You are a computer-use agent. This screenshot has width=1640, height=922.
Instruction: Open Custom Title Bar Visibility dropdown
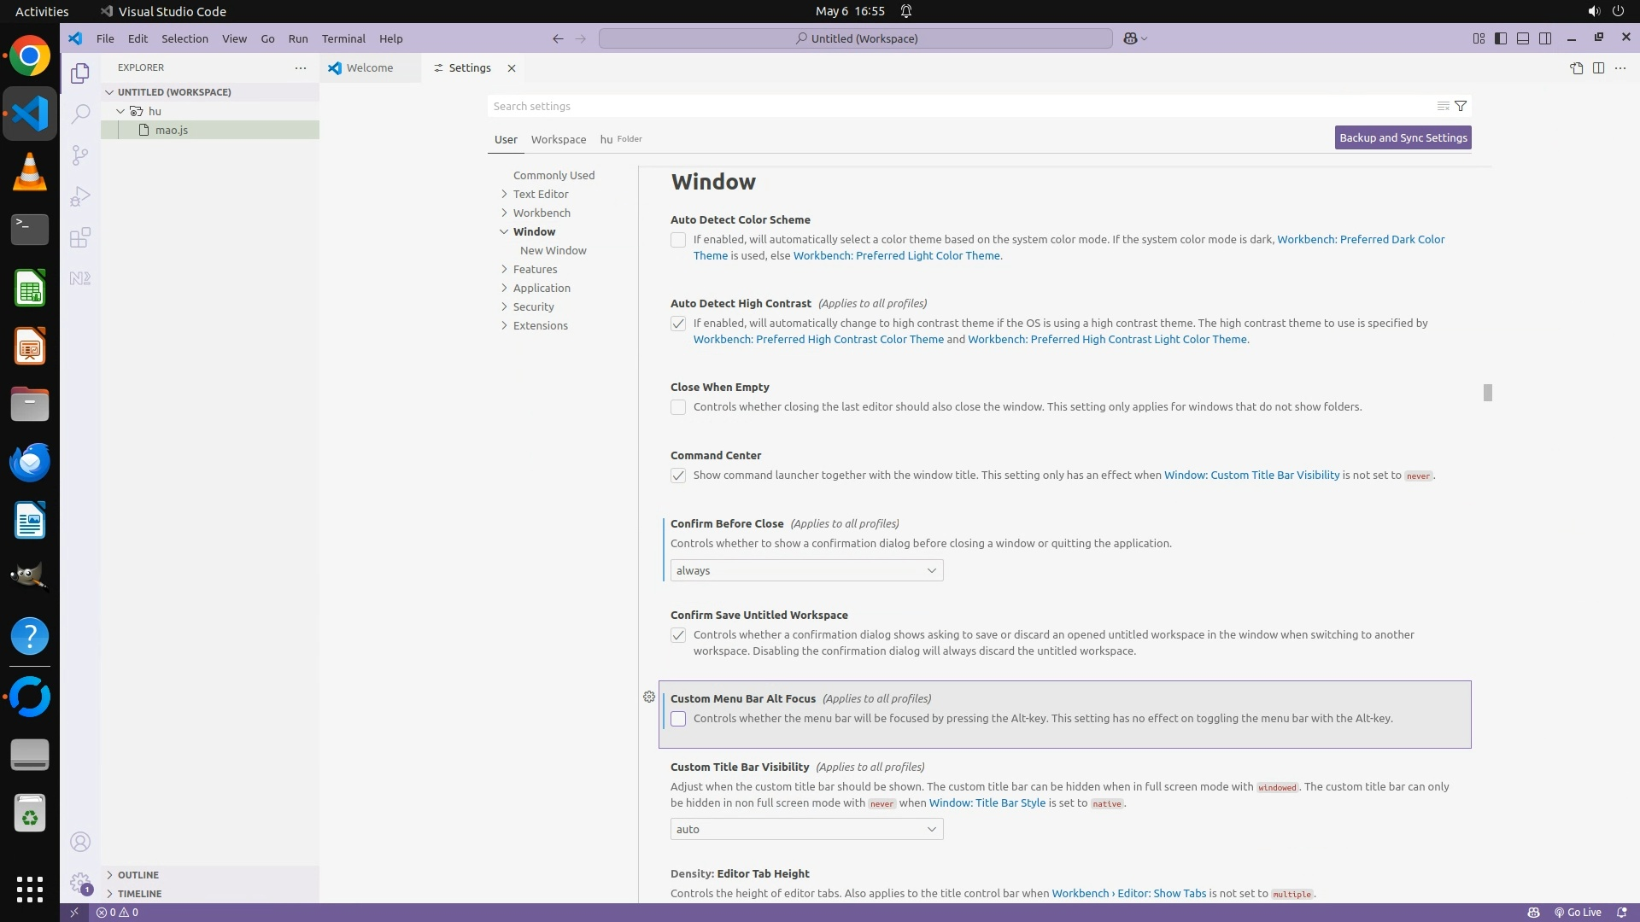click(806, 829)
